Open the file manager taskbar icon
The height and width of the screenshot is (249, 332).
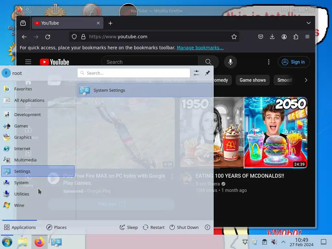click(x=23, y=242)
